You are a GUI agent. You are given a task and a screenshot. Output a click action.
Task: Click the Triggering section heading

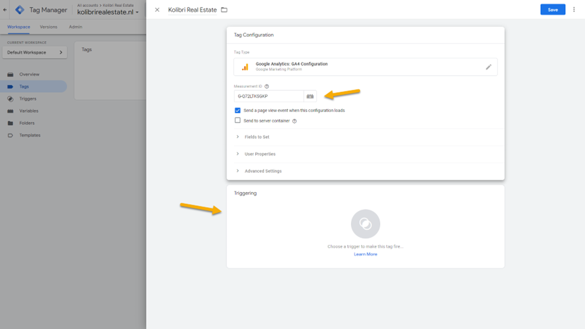point(245,193)
